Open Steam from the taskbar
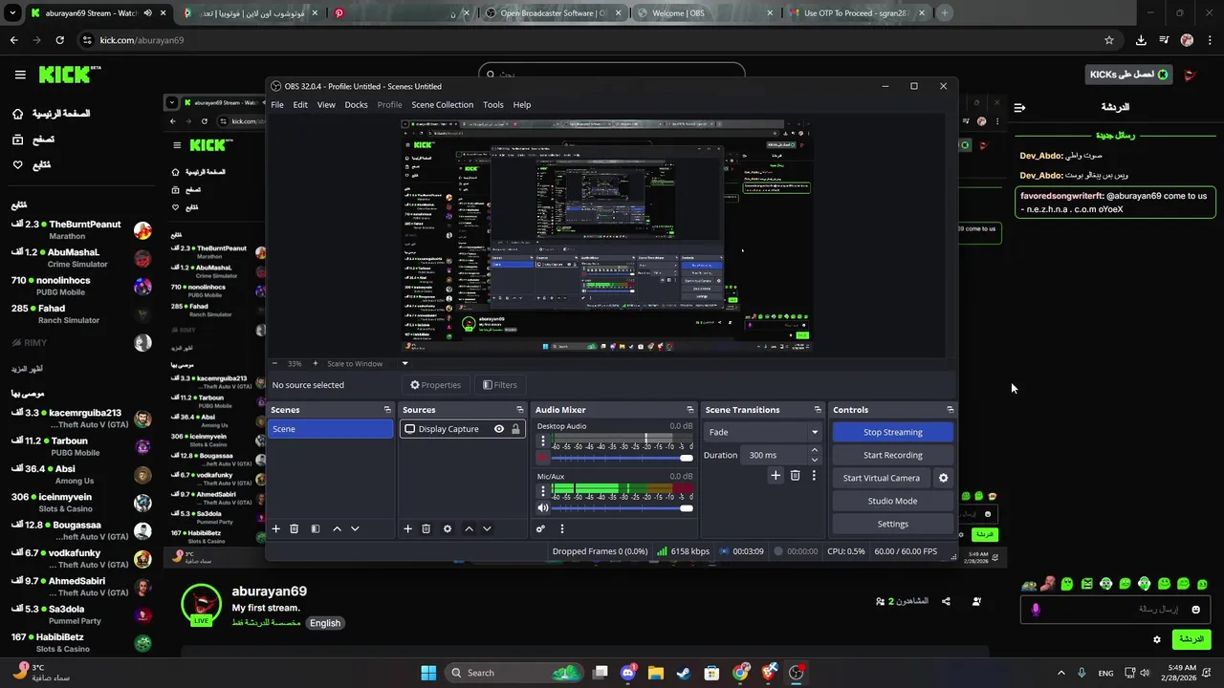The image size is (1224, 688). (x=684, y=673)
